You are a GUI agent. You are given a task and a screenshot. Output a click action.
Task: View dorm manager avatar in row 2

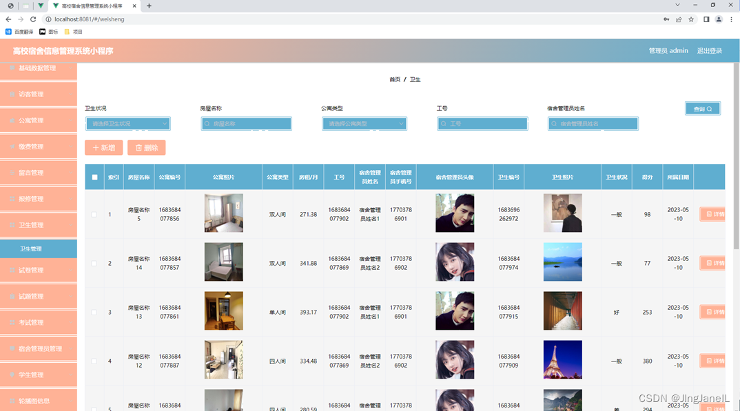(x=455, y=262)
